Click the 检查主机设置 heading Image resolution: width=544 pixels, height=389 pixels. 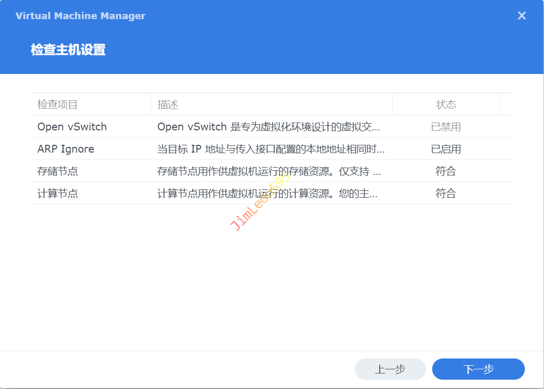pyautogui.click(x=68, y=50)
